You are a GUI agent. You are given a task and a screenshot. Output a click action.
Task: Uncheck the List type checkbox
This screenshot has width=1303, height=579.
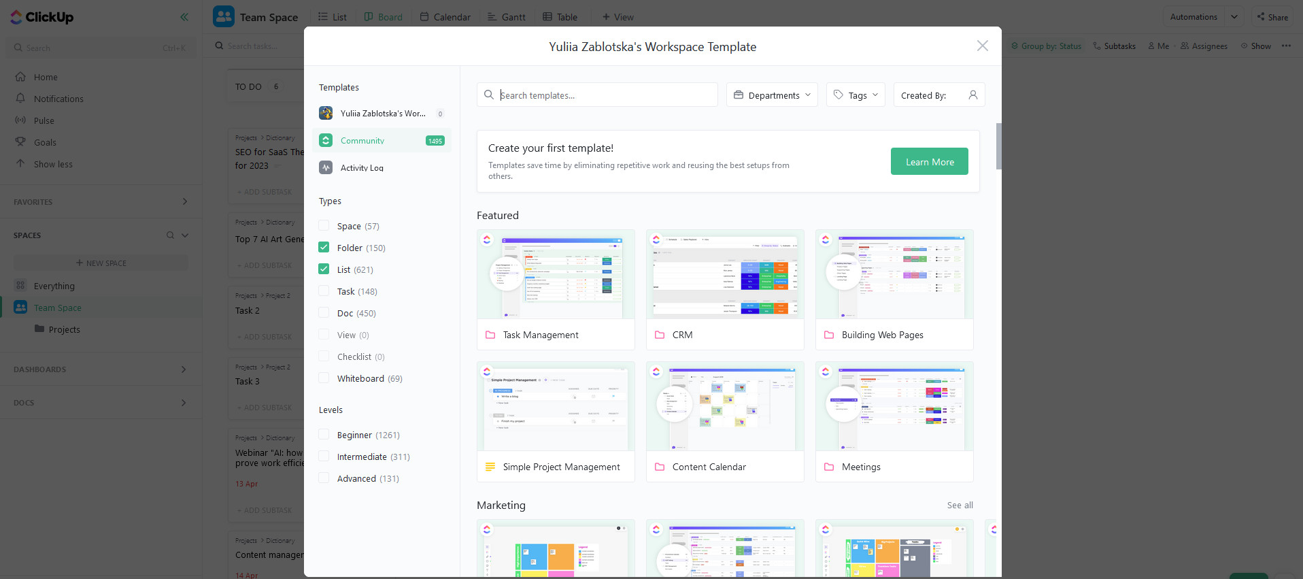point(324,269)
